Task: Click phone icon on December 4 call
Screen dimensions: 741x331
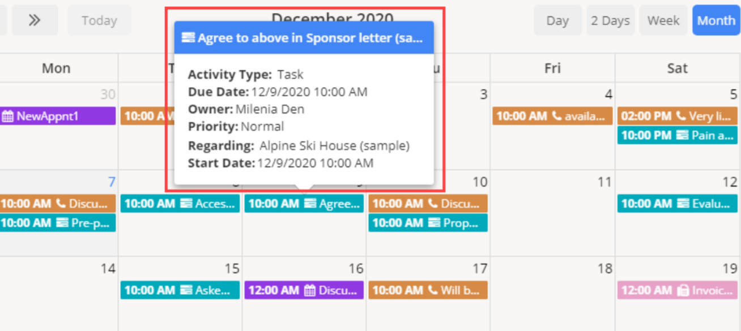Action: (557, 117)
